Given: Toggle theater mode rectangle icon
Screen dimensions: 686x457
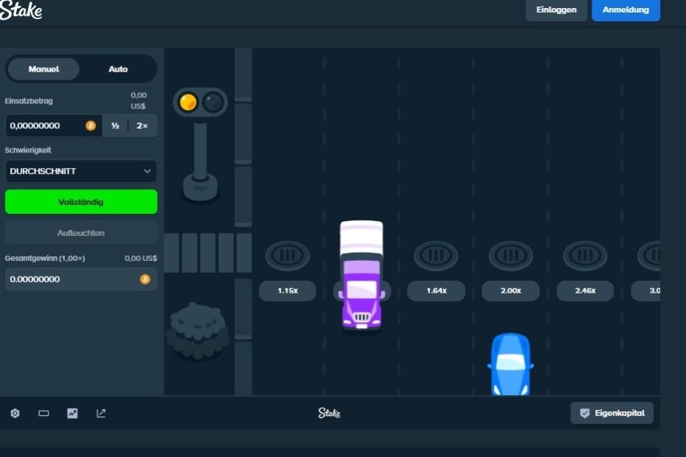Looking at the screenshot, I should click(44, 414).
